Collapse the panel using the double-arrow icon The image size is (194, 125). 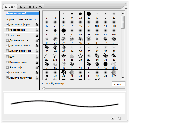(122, 3)
